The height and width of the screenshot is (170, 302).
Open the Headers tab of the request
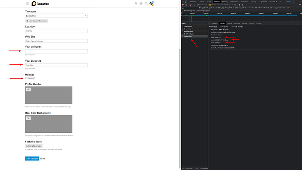(215, 23)
